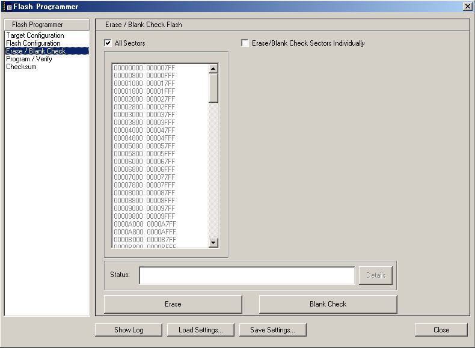Click the sector list scroll up arrow

tap(213, 69)
